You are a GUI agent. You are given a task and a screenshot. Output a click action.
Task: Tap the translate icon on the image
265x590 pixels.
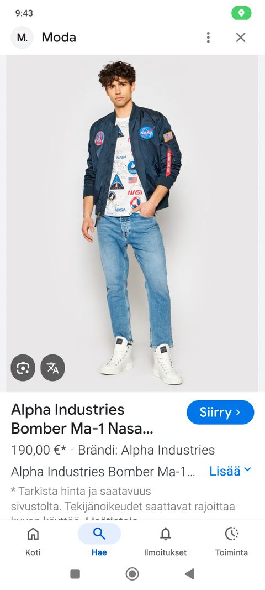52,368
